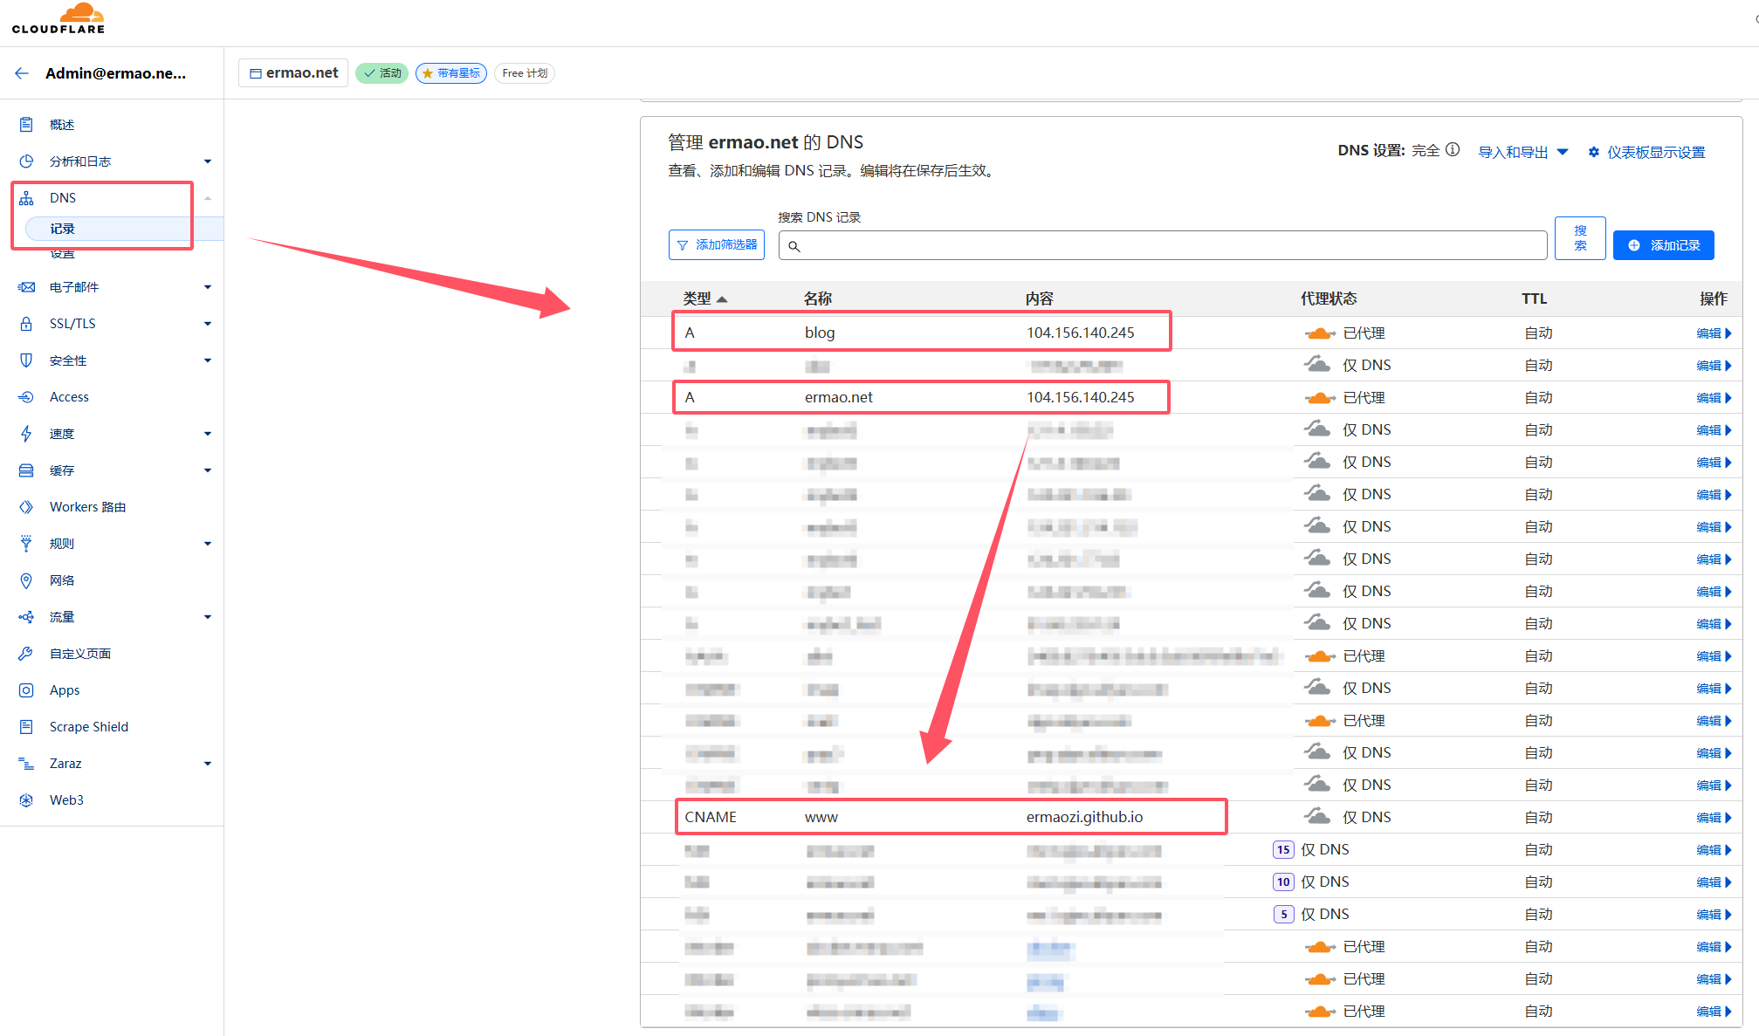Open Workers 路由 in the sidebar
Viewport: 1759px width, 1036px height.
click(x=87, y=507)
